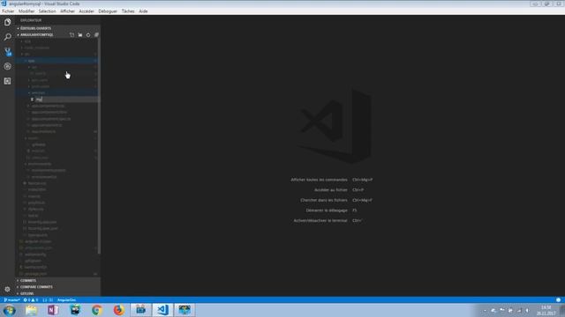Image resolution: width=565 pixels, height=317 pixels.
Task: Click the explorer tree vertical scrollbar
Action: [99, 145]
